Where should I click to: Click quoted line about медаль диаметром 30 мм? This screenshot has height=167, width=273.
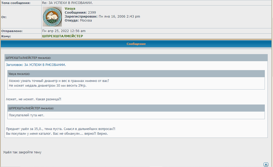pyautogui.click(x=47, y=86)
